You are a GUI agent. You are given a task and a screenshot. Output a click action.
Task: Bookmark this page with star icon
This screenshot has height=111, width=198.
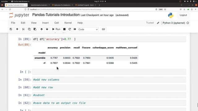(165, 10)
